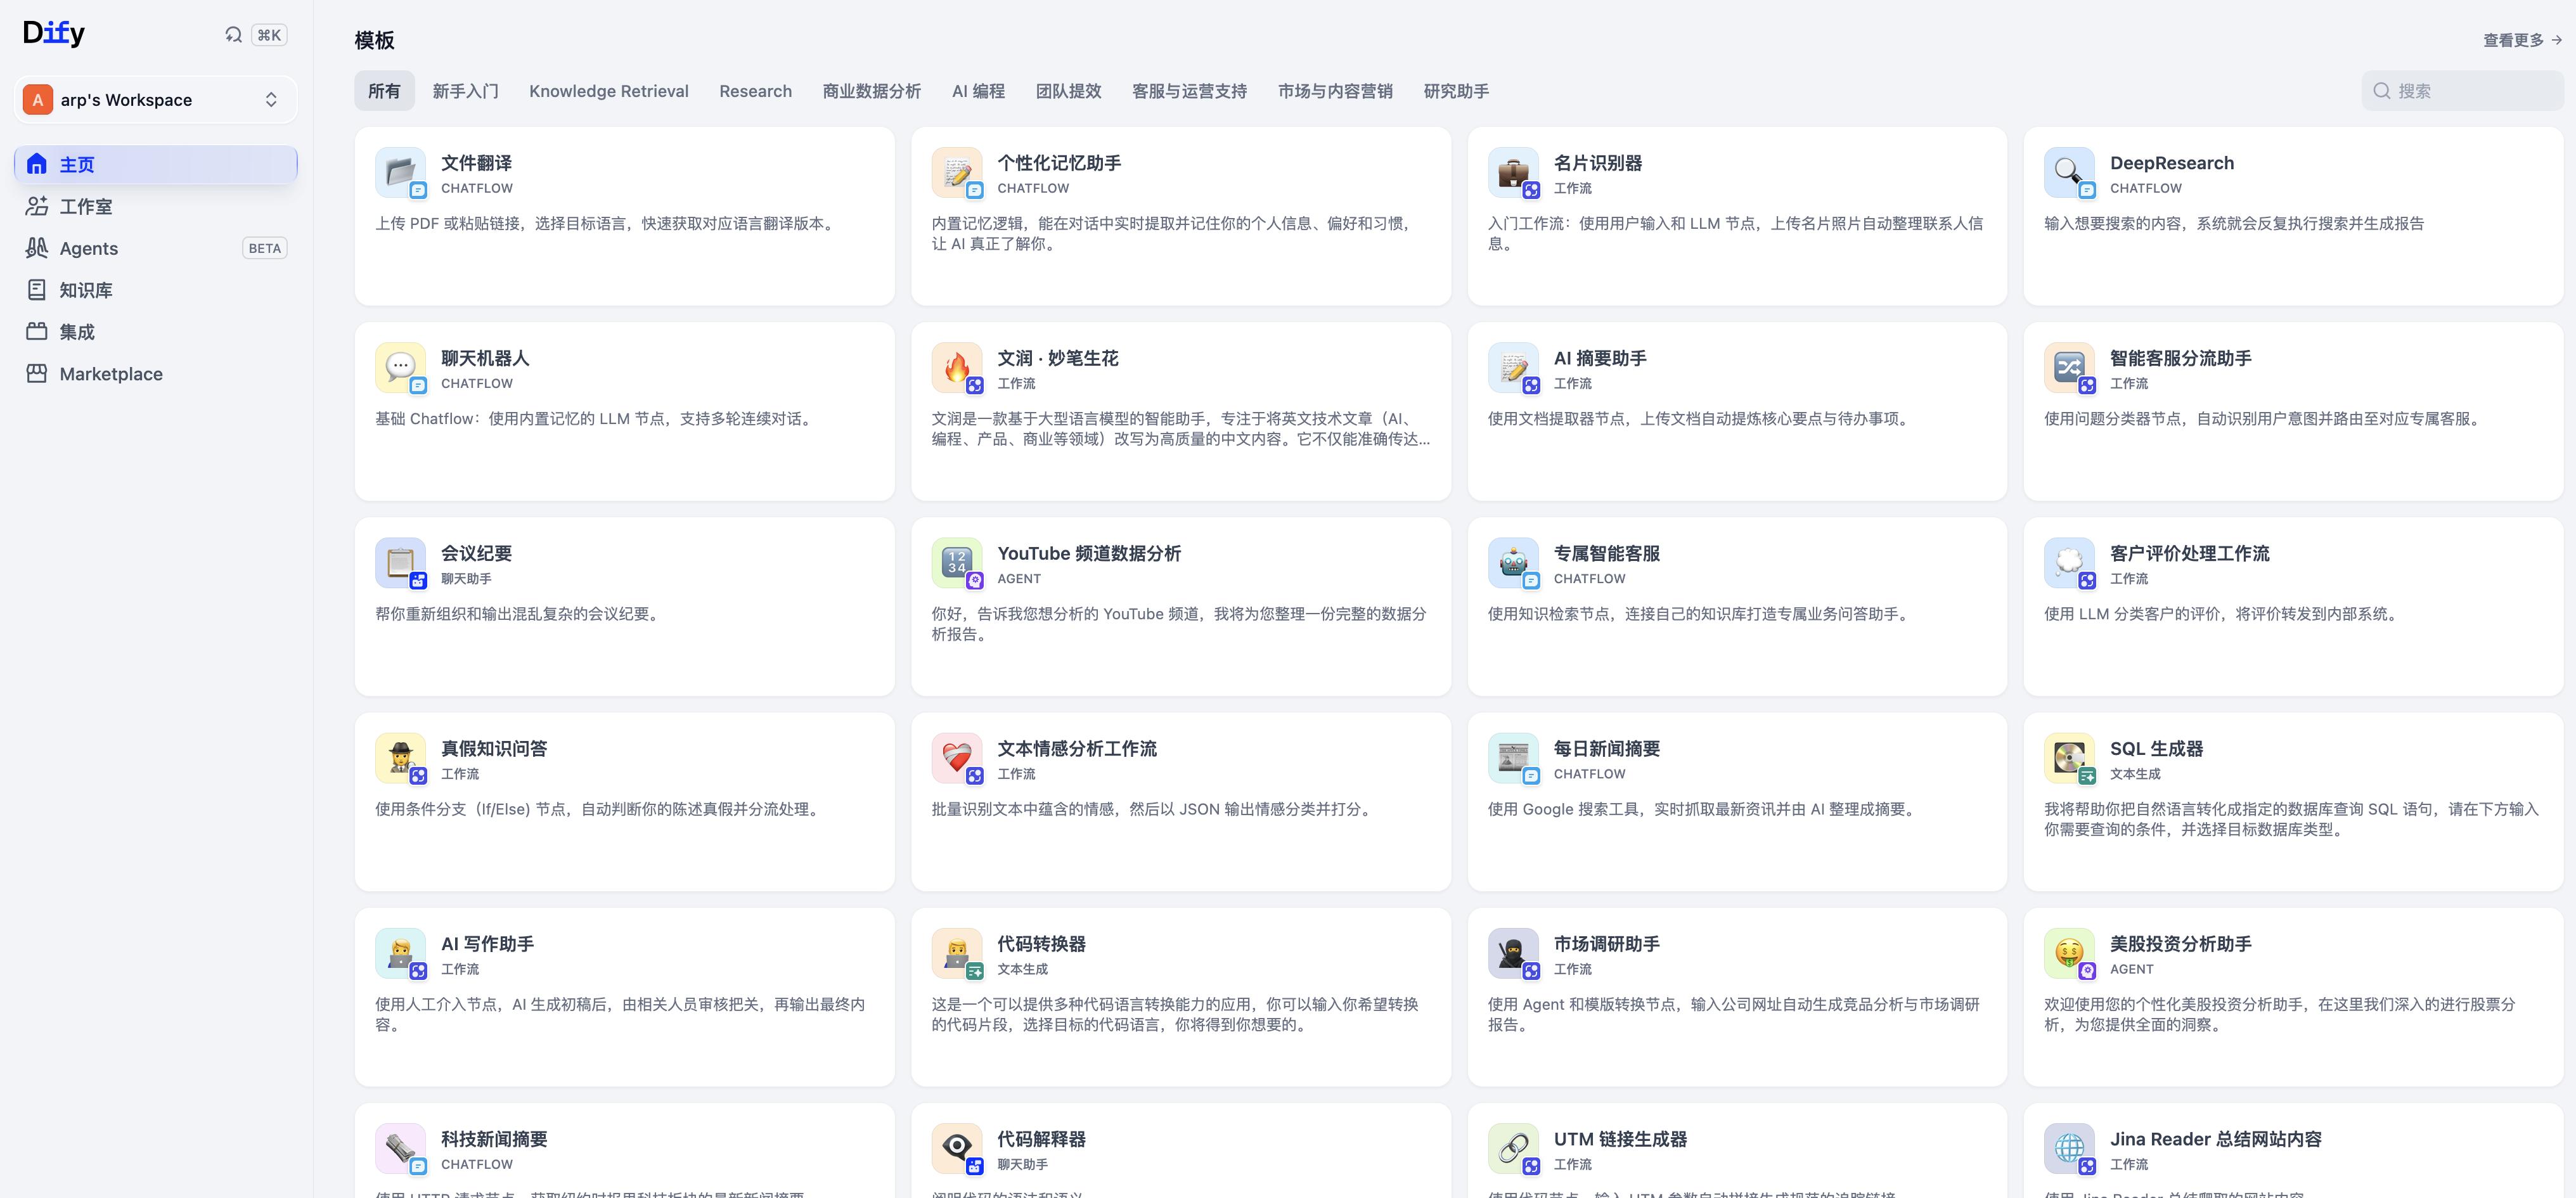Image resolution: width=2576 pixels, height=1198 pixels.
Task: Click the 聊天机器人 speech bubble icon
Action: 400,367
